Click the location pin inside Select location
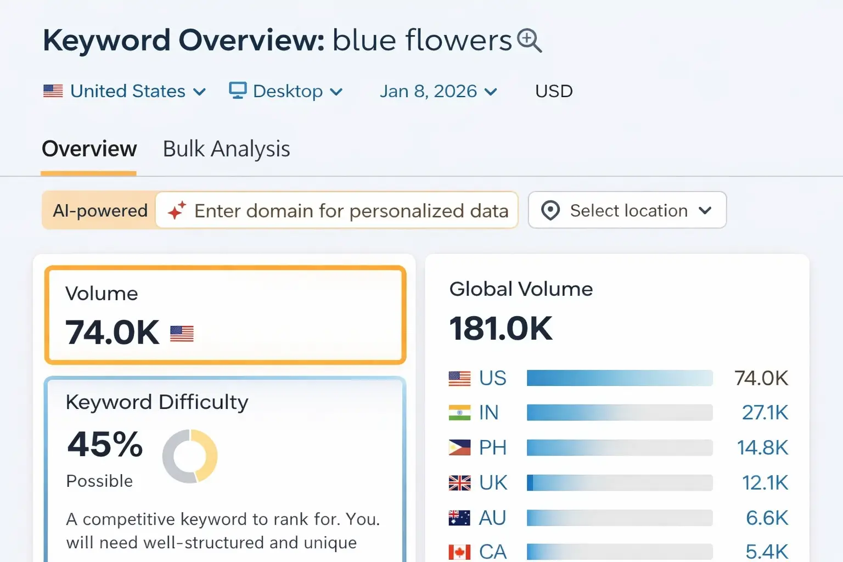 coord(552,210)
